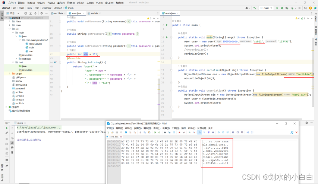Click the horizontal scrollbar under user.java editor
The width and height of the screenshot is (318, 184).
point(101,119)
